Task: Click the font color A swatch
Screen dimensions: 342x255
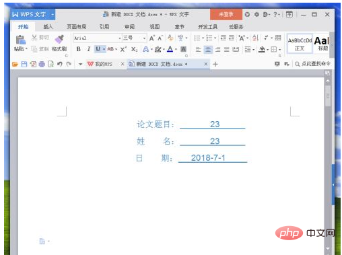Action: (x=170, y=49)
